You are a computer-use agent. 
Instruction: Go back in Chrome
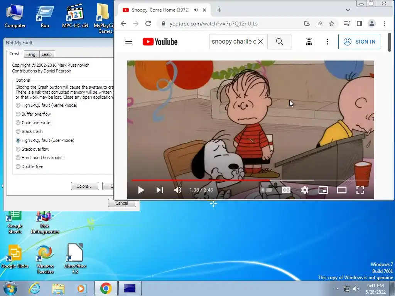point(123,24)
